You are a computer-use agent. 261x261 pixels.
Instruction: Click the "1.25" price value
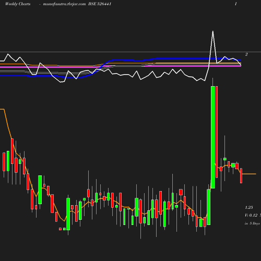point(249,207)
